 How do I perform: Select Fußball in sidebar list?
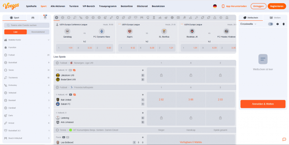(x=27, y=55)
